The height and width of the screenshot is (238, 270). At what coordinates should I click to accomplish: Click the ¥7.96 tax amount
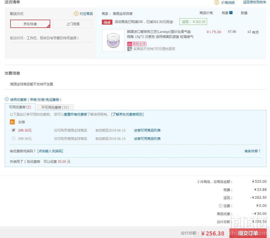coord(232,32)
